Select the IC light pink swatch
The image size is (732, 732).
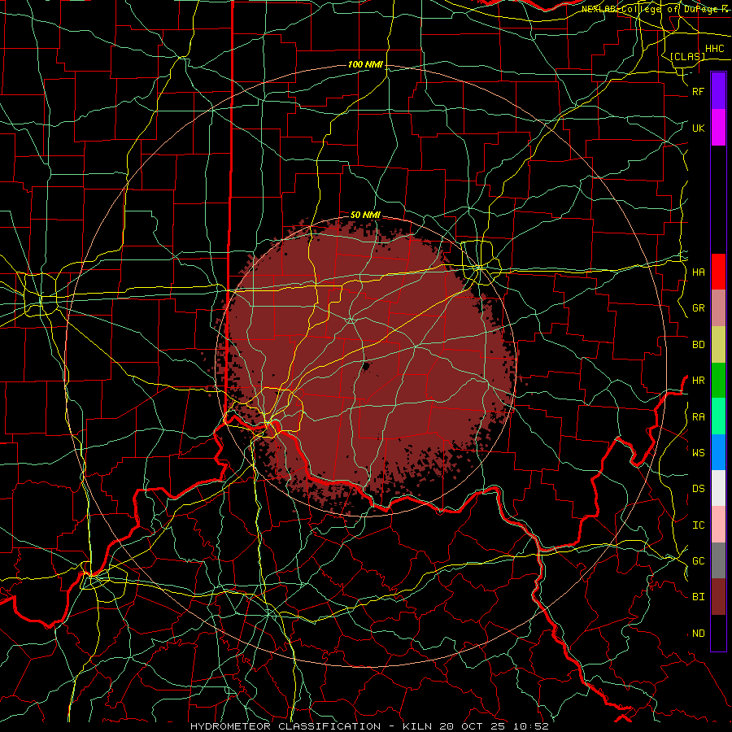(718, 525)
